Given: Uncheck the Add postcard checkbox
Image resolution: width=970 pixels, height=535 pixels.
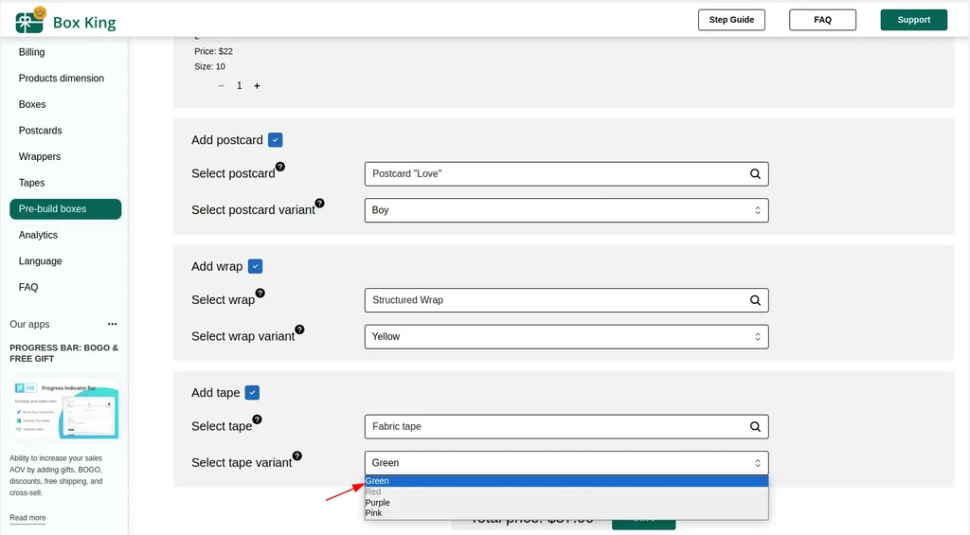Looking at the screenshot, I should [276, 140].
